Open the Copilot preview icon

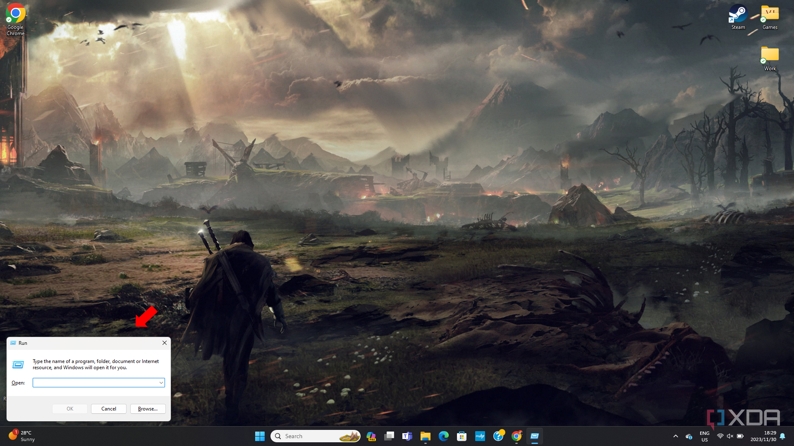pos(371,436)
